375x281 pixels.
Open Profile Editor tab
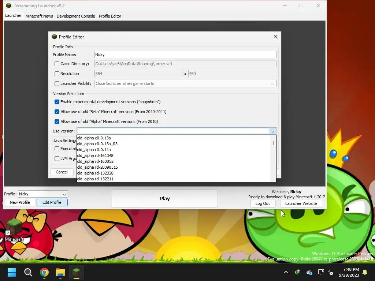[x=110, y=16]
